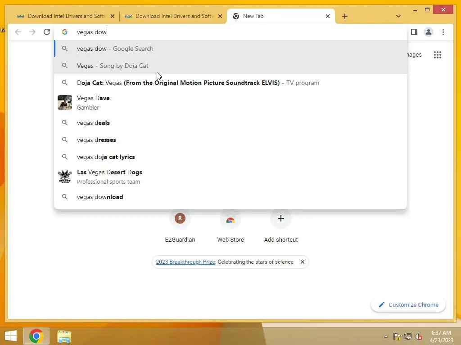Click the Vegas Dave thumbnail image
Image resolution: width=461 pixels, height=345 pixels.
pyautogui.click(x=65, y=102)
